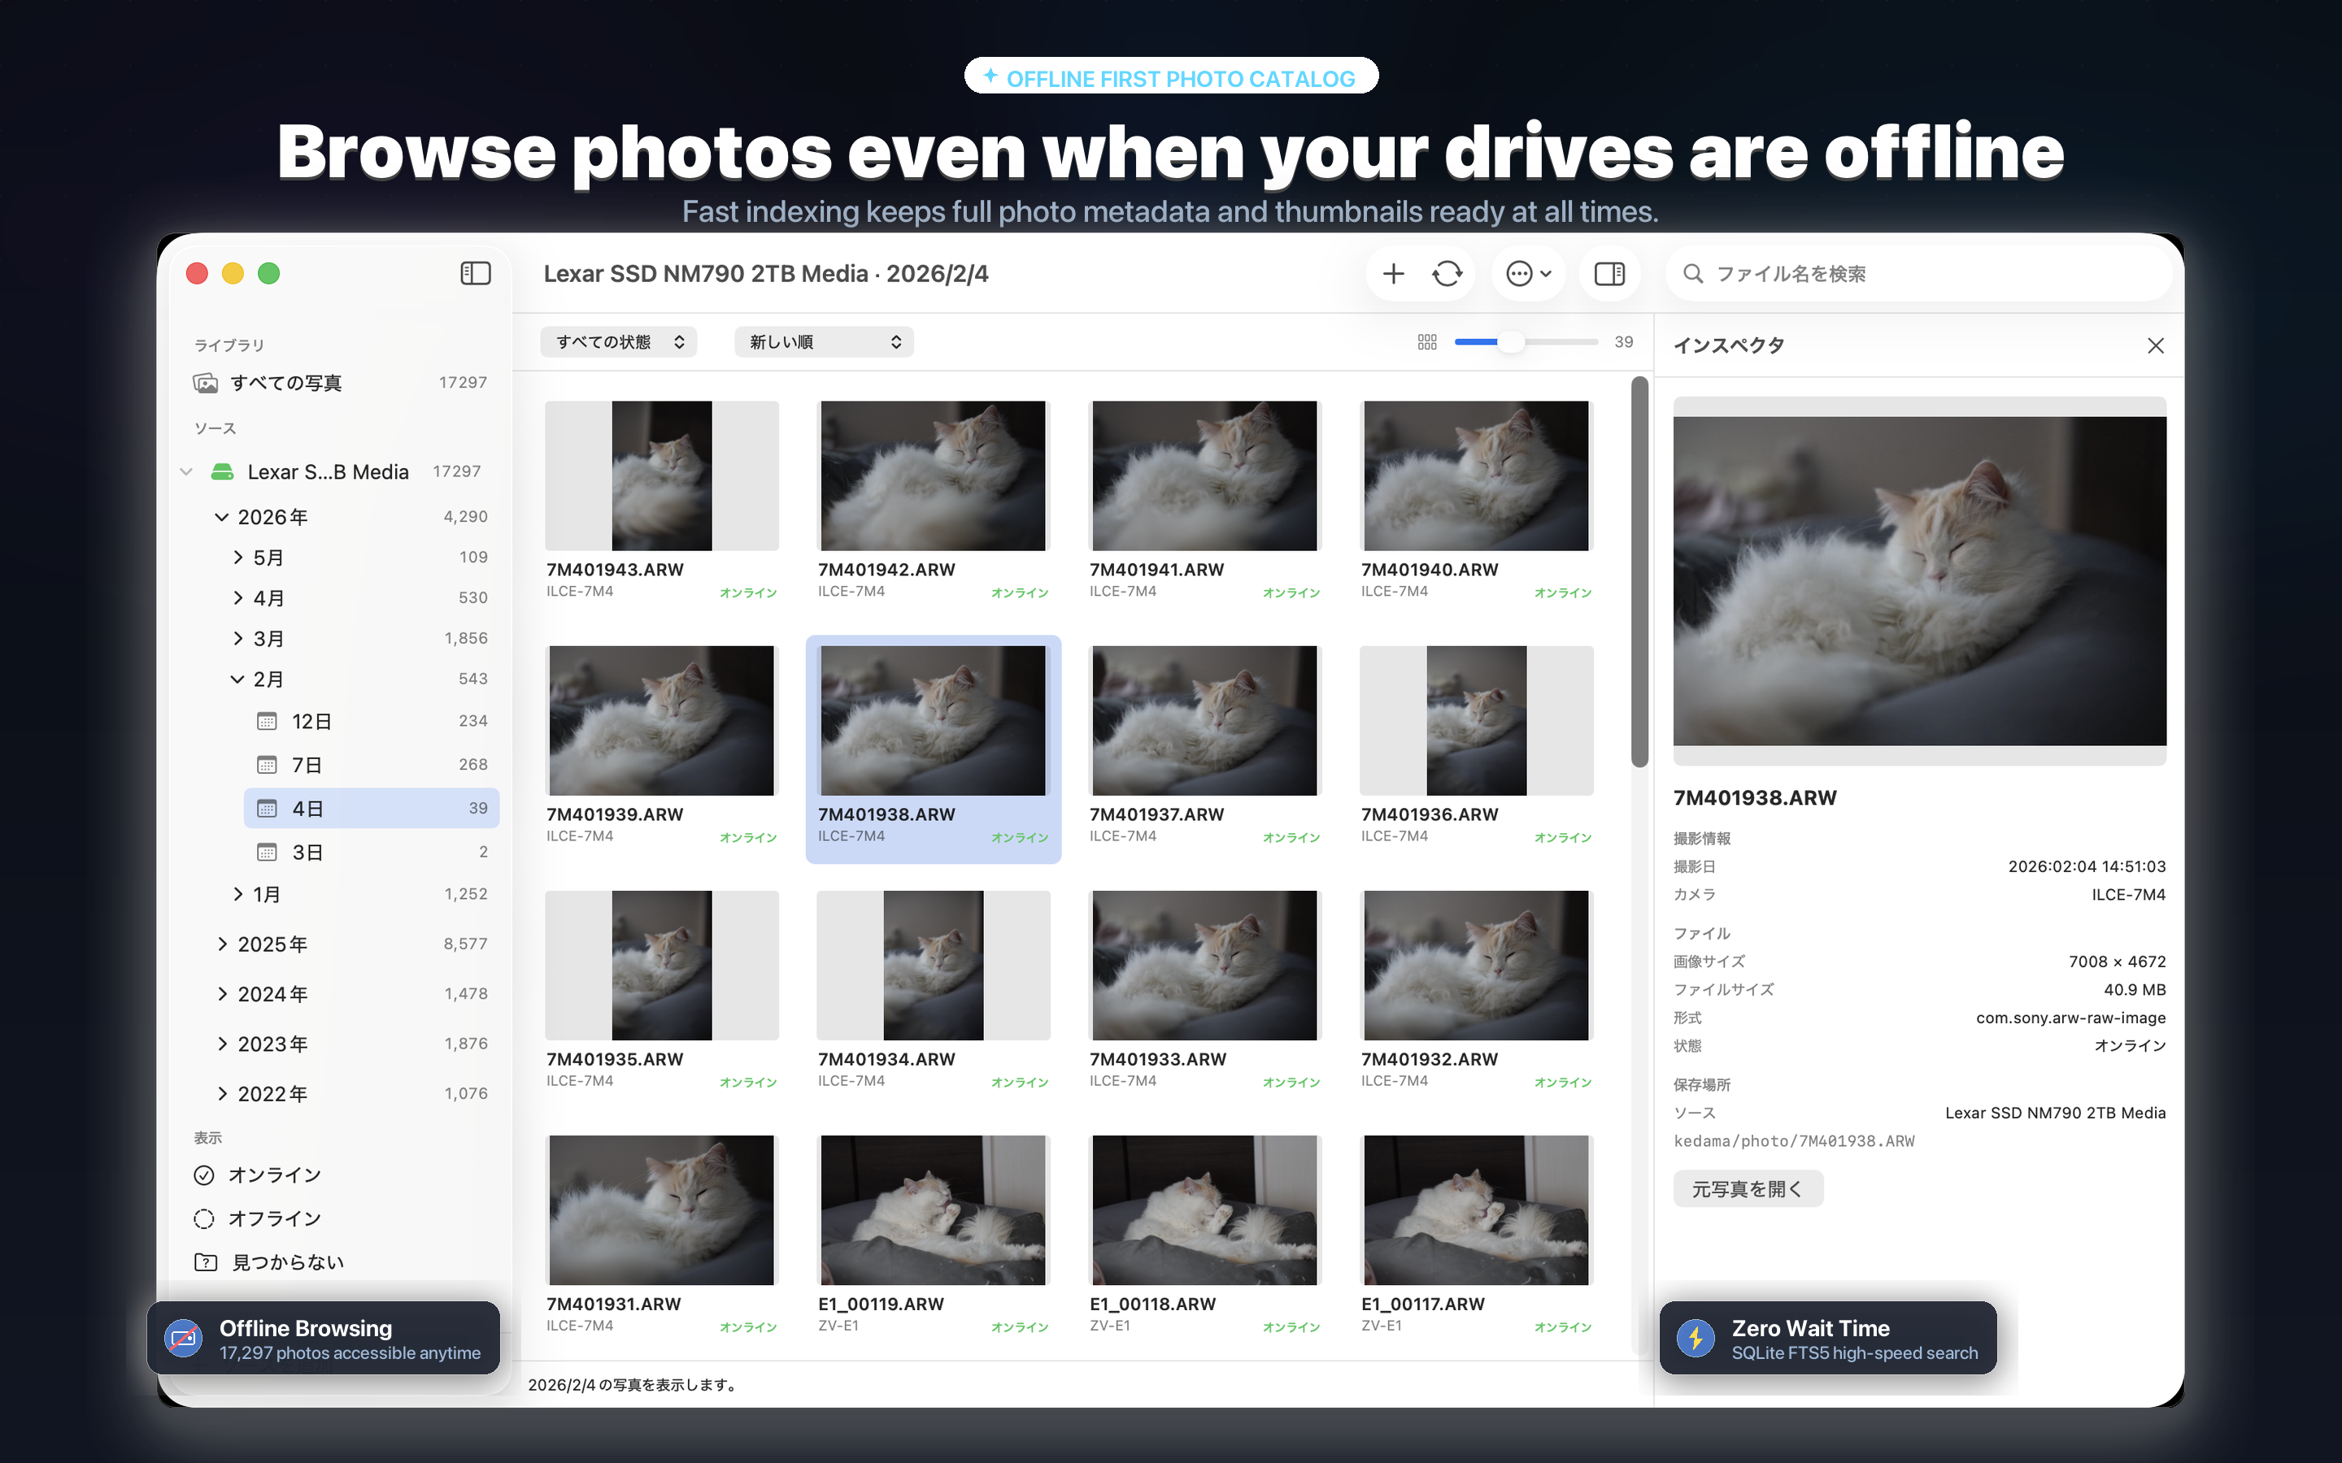Click the kedama/photo/7M401938.ARW path text
This screenshot has width=2342, height=1463.
point(1793,1141)
